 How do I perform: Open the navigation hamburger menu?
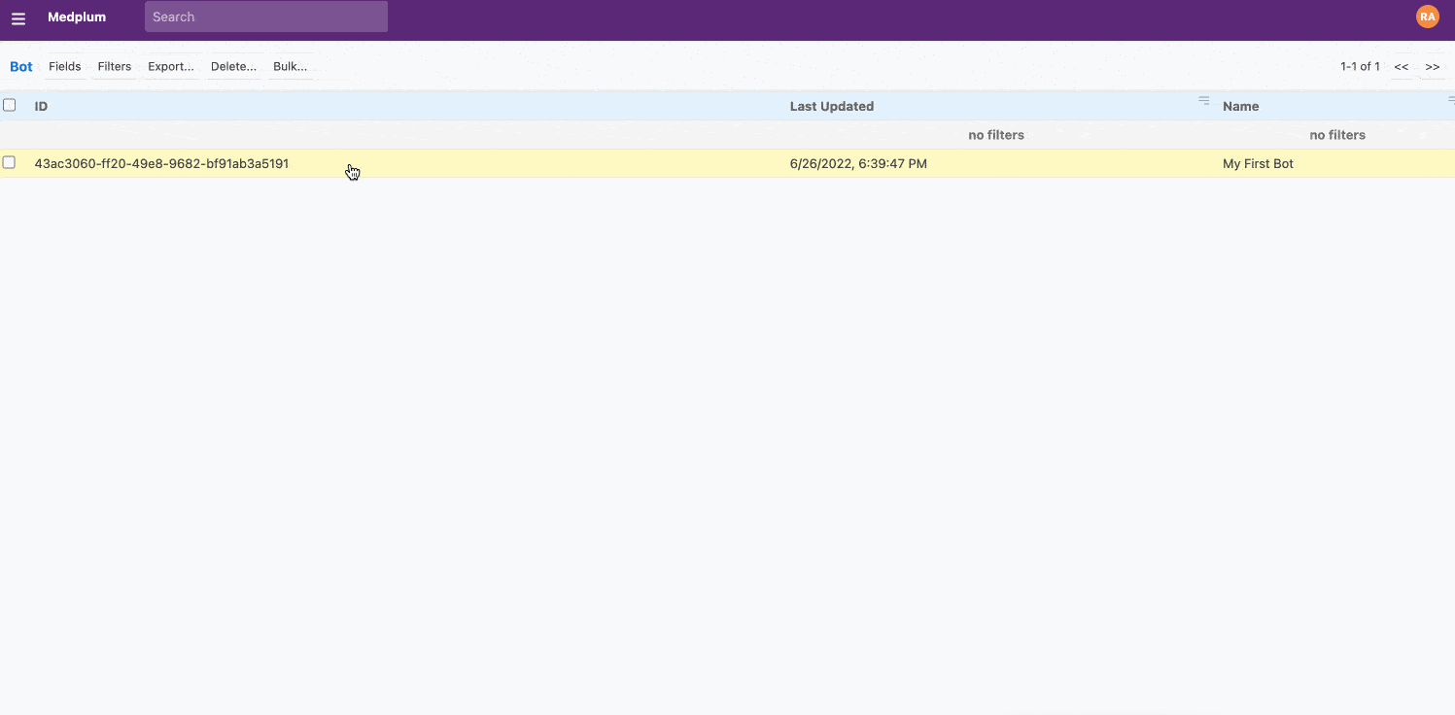pyautogui.click(x=18, y=17)
